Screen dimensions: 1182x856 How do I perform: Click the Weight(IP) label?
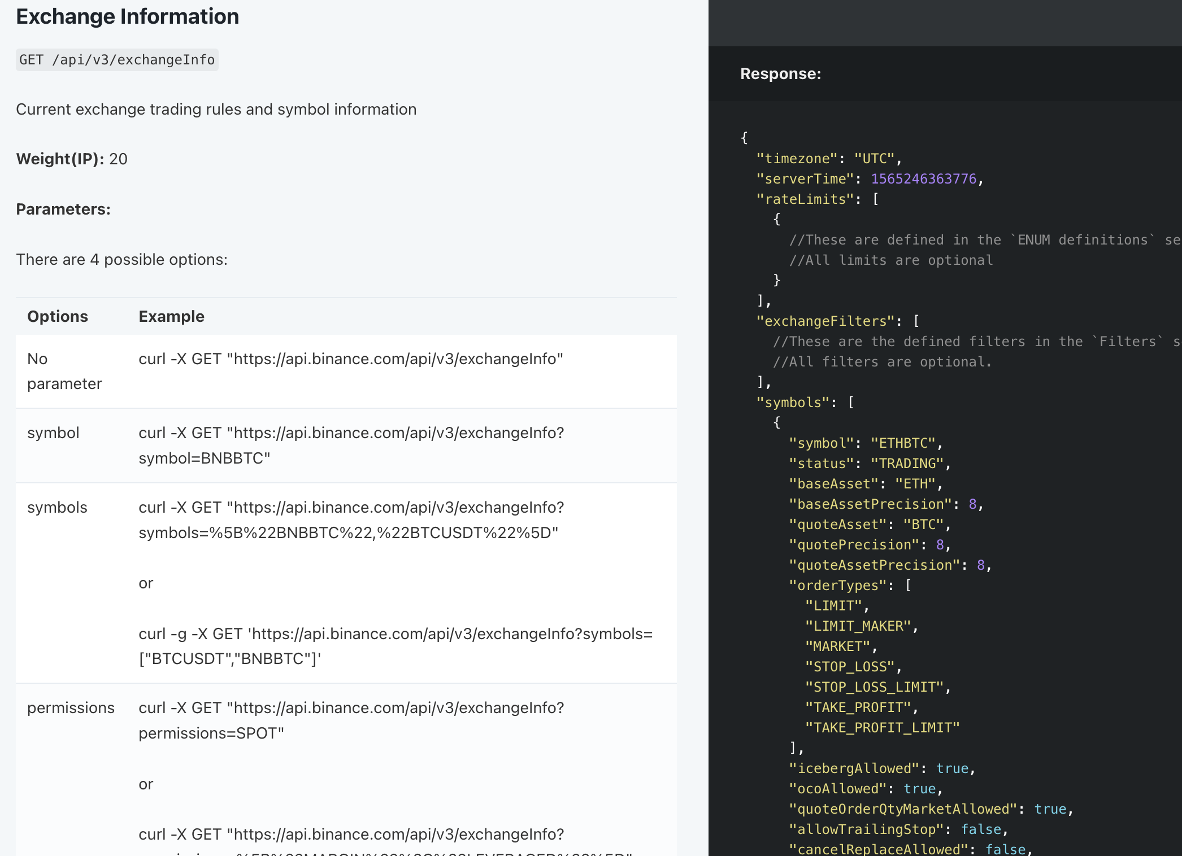click(60, 159)
